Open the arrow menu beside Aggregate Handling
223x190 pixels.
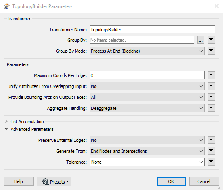(x=211, y=108)
